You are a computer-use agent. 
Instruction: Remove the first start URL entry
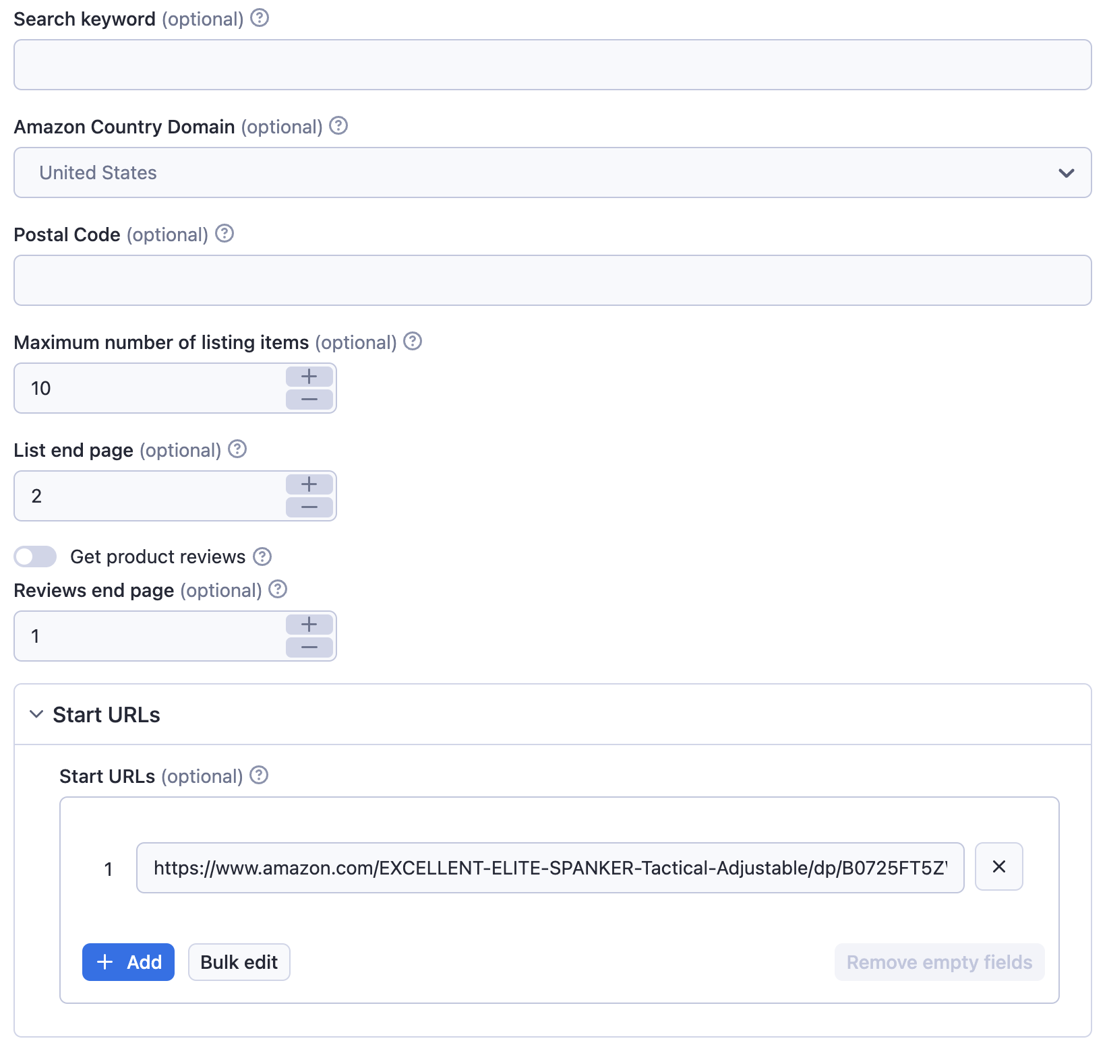pos(998,867)
